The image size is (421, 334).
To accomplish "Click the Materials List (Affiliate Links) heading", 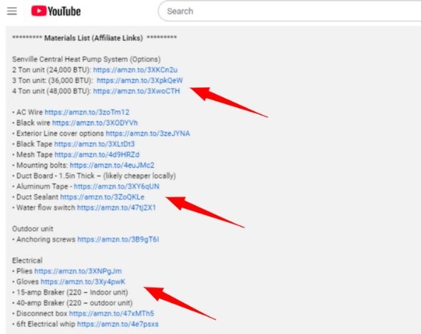I will (93, 38).
